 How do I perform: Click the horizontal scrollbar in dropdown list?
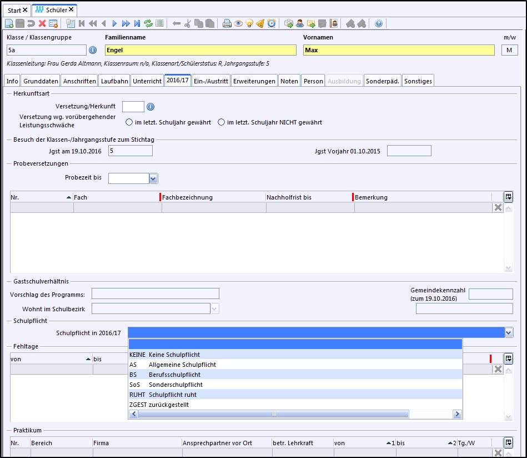click(272, 414)
